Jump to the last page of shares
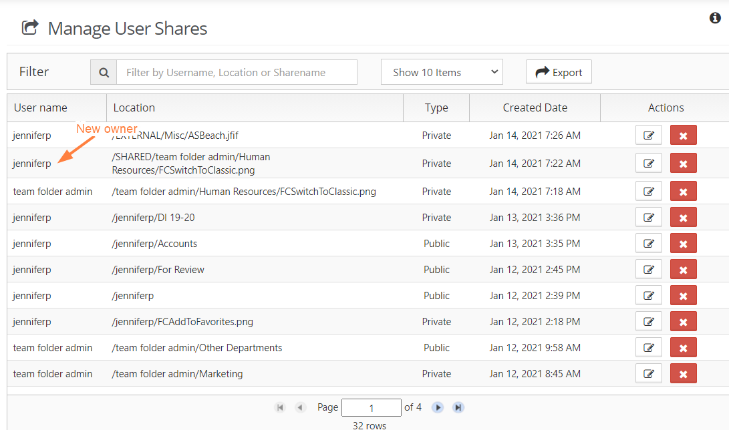729x430 pixels. click(458, 407)
